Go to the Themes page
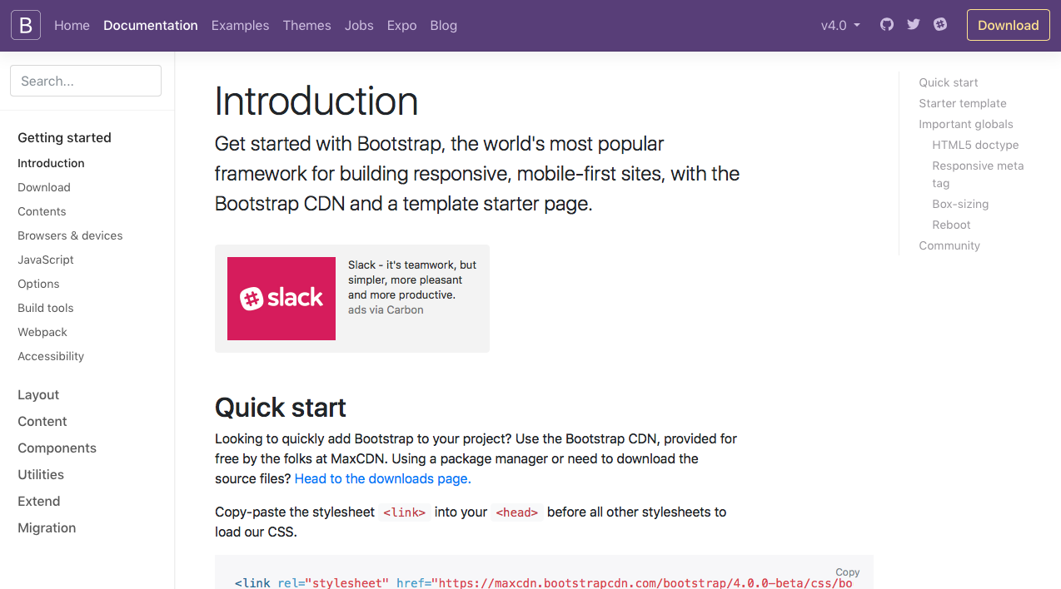Viewport: 1061px width, 589px height. [306, 25]
